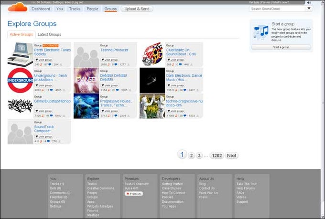
Task: Open the Tracks nav item
Action: (75, 9)
